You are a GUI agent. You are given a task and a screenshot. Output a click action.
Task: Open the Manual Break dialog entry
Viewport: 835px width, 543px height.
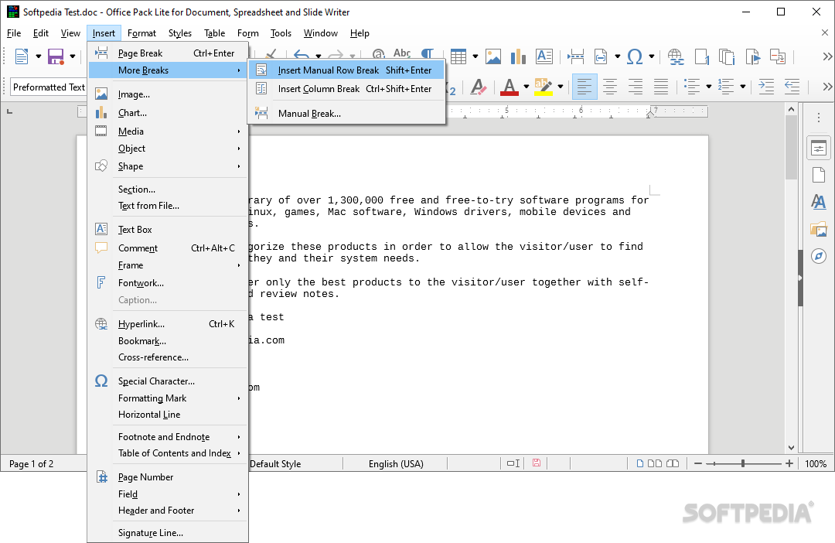pos(346,114)
